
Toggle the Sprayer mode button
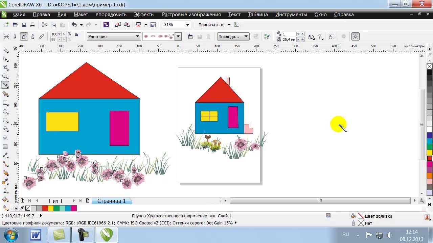[x=24, y=36]
